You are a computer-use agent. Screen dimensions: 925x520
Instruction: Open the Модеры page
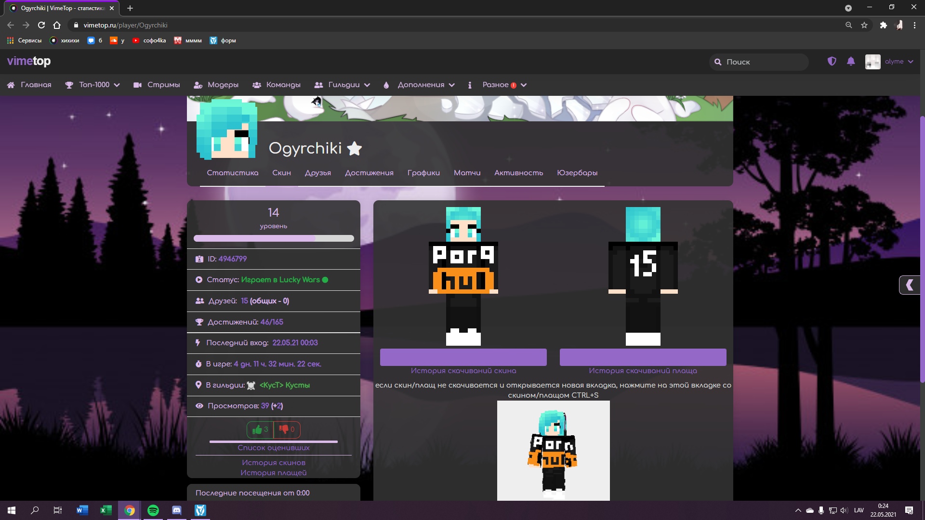pos(216,85)
